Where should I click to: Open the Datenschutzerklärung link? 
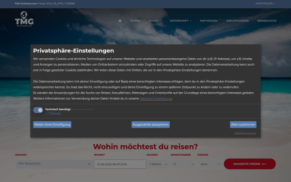tap(156, 99)
